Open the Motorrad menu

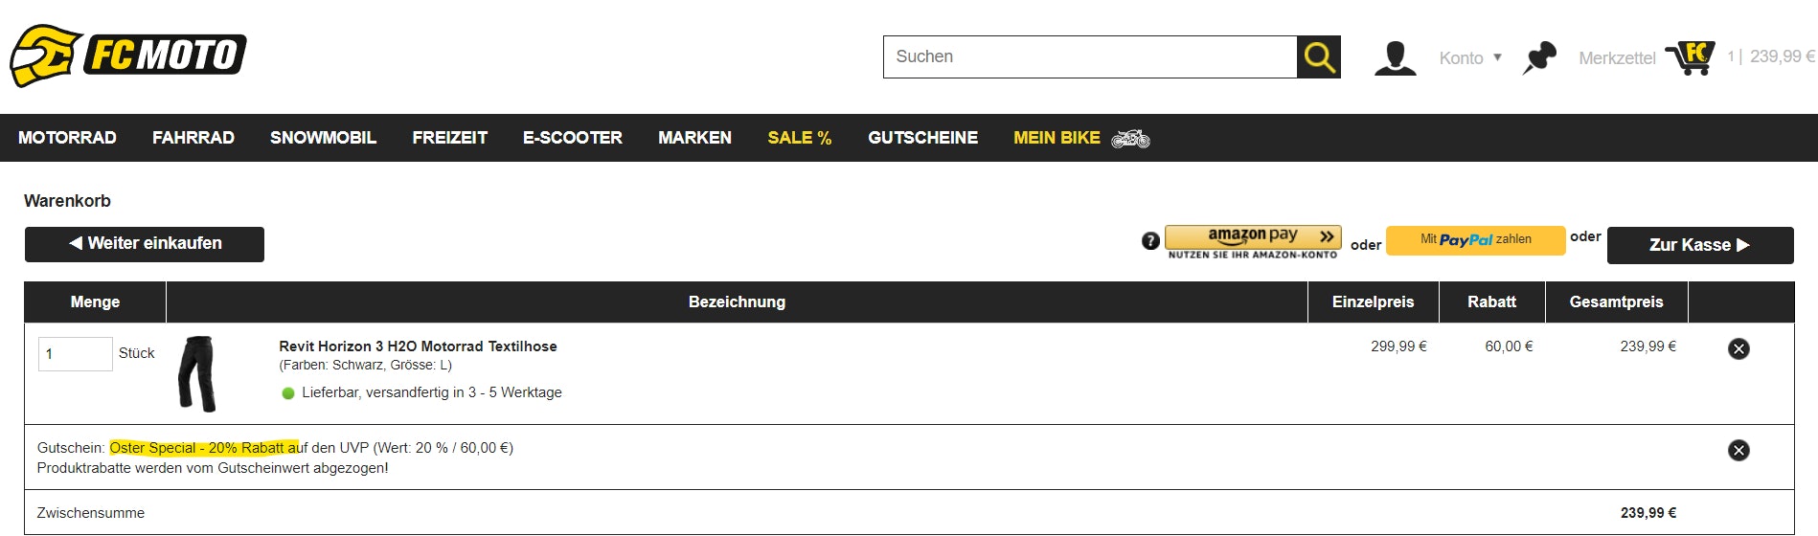point(67,138)
